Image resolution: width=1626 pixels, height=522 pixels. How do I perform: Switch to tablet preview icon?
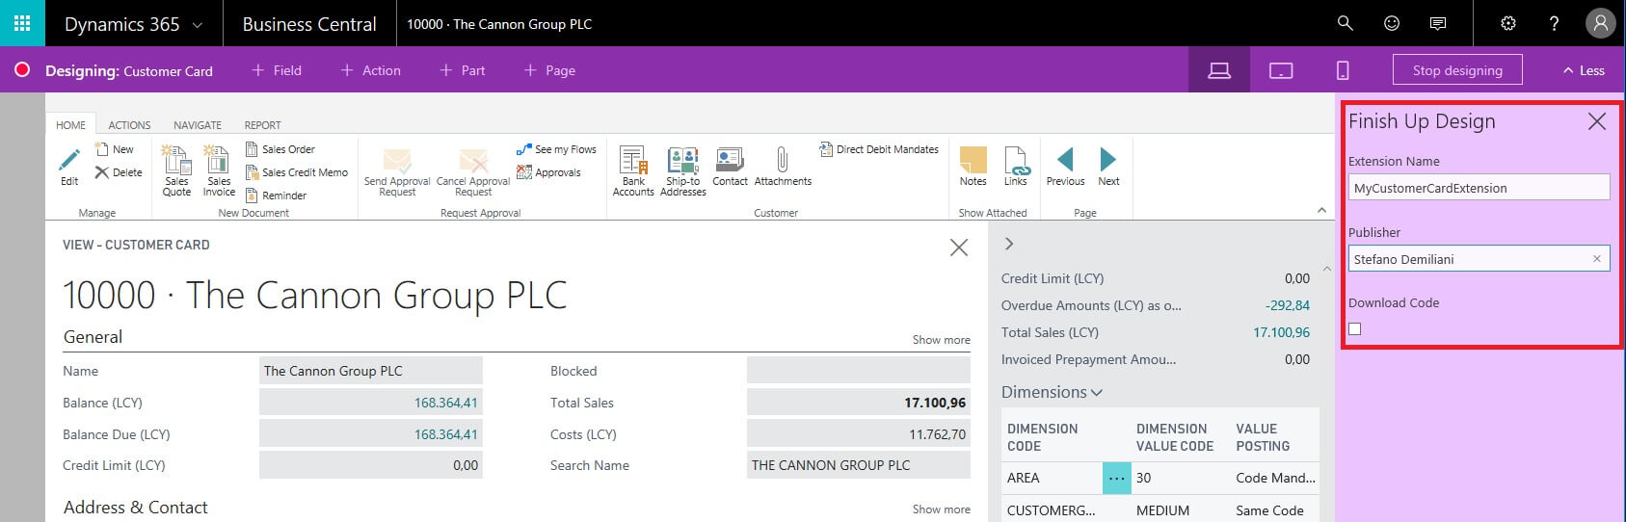tap(1281, 70)
